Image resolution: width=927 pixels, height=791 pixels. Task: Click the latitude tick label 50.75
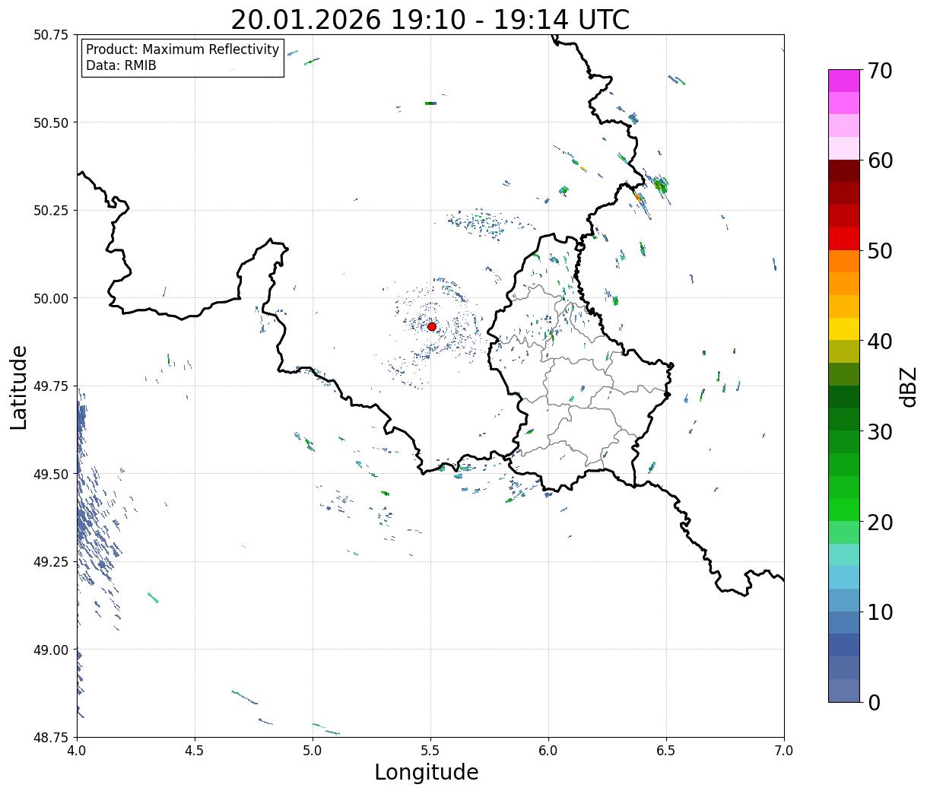pos(51,35)
